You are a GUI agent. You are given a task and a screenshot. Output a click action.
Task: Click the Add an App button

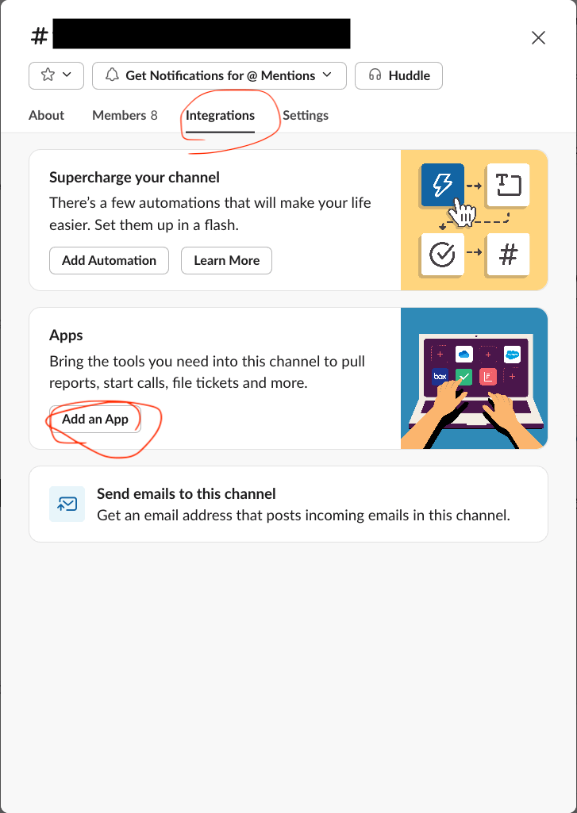point(95,419)
